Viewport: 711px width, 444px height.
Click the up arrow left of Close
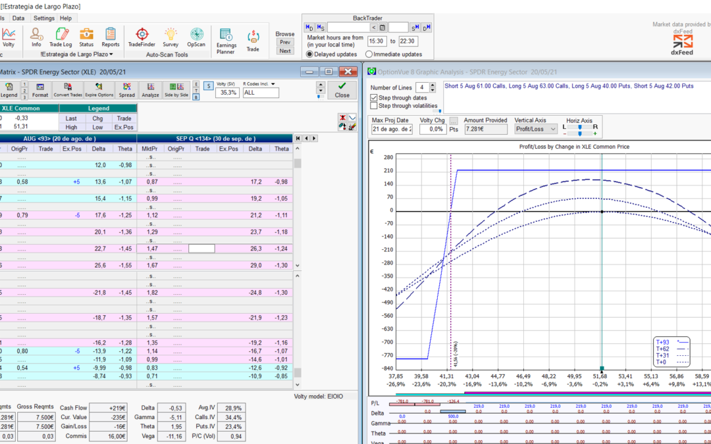click(x=321, y=85)
